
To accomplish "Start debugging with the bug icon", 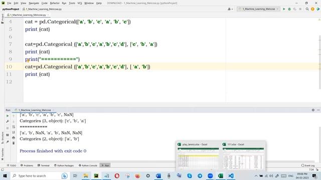I will click(289, 9).
